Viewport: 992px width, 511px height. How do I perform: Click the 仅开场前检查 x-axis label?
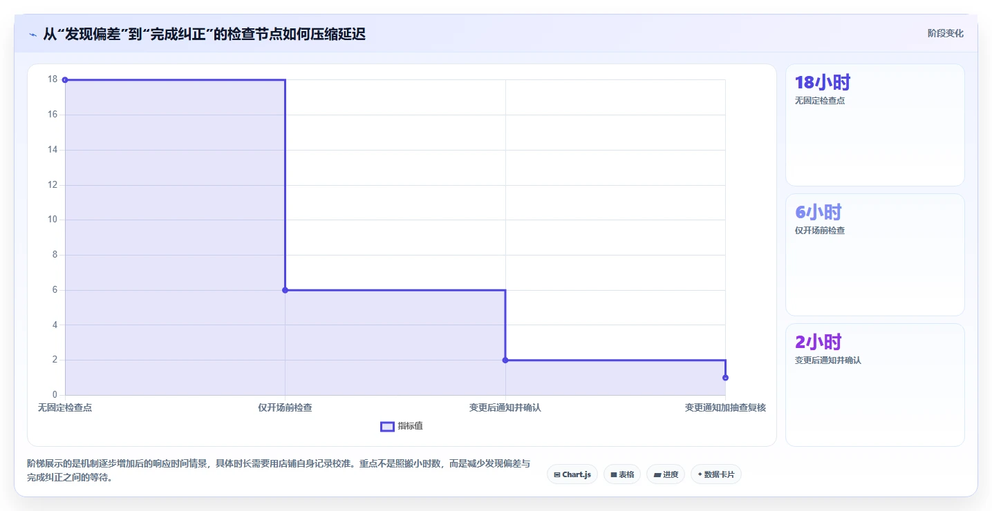[x=285, y=407]
